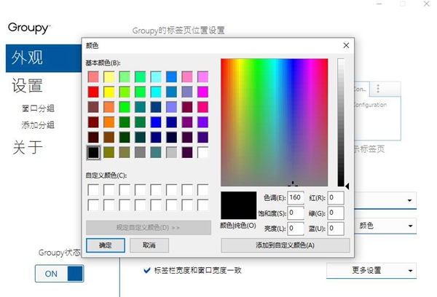Image resolution: width=437 pixels, height=297 pixels.
Task: Pick the bright red basic color swatch
Action: coord(94,92)
